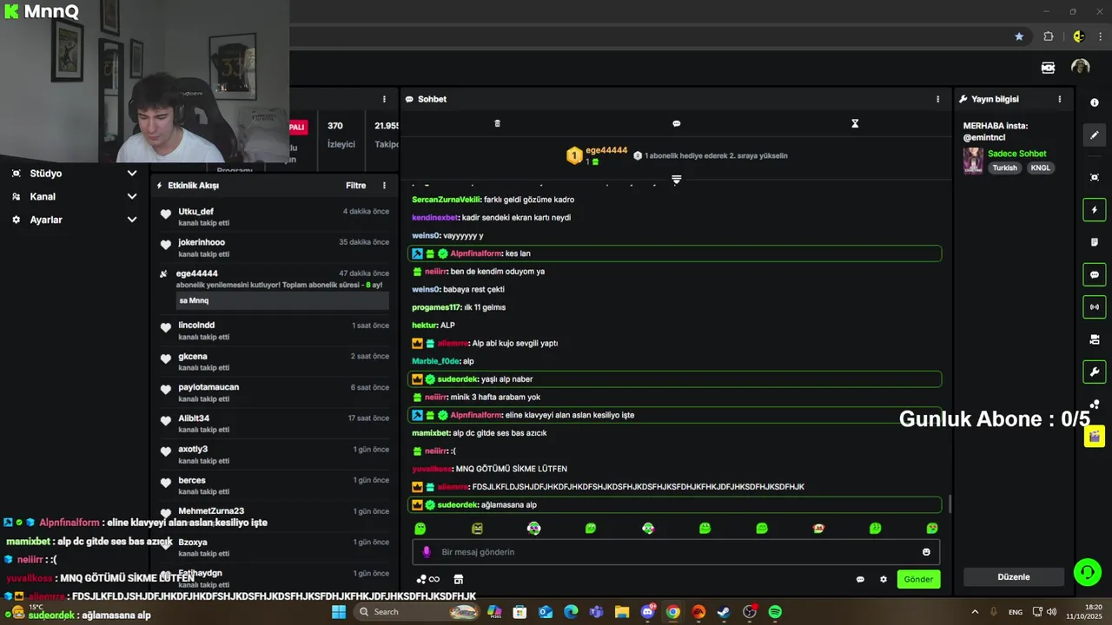1112x625 pixels.
Task: Click the taskbar Search box
Action: [419, 612]
